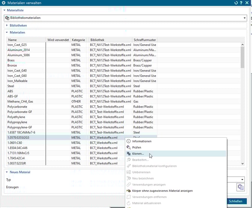Sort by the Kategorie column header
The width and height of the screenshot is (252, 208).
[x=79, y=40]
